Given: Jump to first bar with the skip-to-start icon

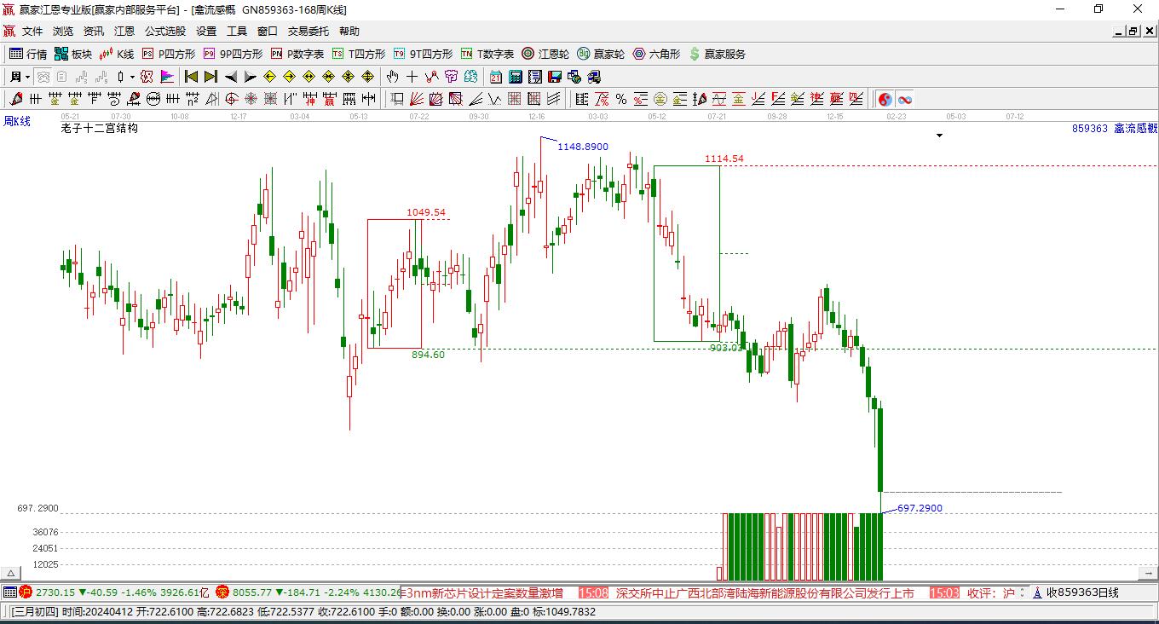Looking at the screenshot, I should tap(192, 77).
